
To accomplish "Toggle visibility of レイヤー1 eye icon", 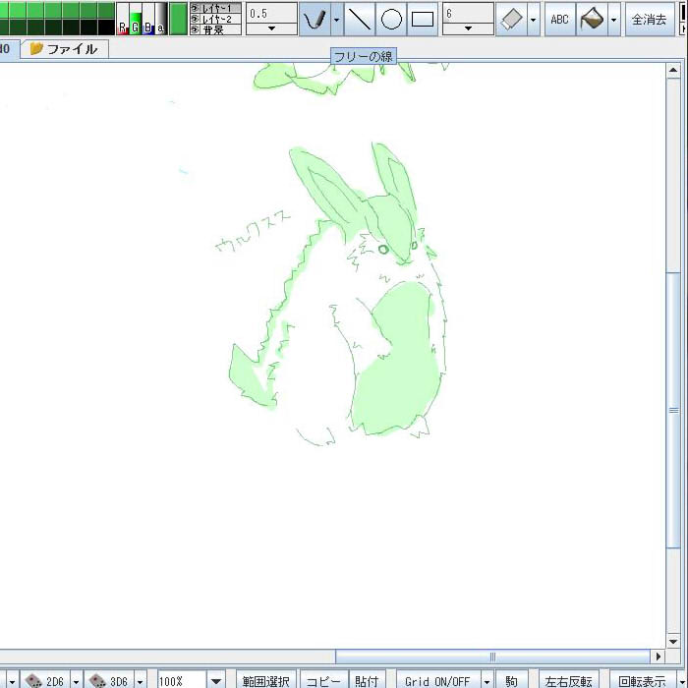I will tap(196, 8).
